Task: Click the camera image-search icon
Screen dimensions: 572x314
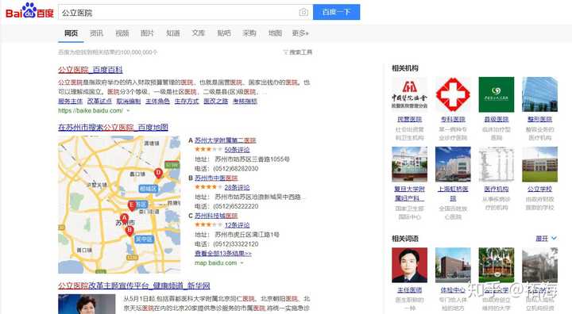Action: (x=303, y=13)
